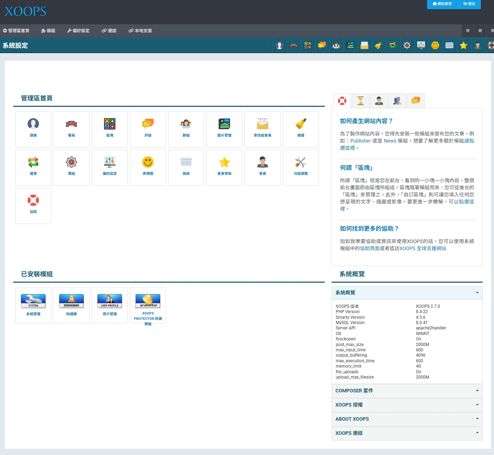Open the 表情圖 smilies icon tile
Viewport: 494px width, 455px height.
(x=148, y=167)
